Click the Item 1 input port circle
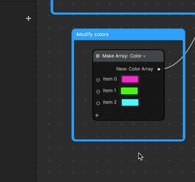The width and height of the screenshot is (195, 182). pos(98,91)
